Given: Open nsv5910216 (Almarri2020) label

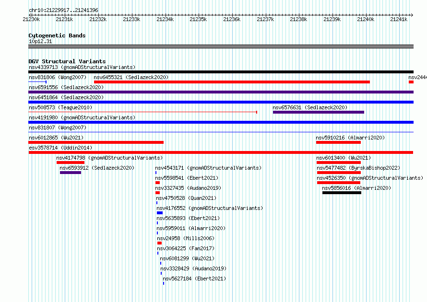Looking at the screenshot, I should (x=350, y=138).
